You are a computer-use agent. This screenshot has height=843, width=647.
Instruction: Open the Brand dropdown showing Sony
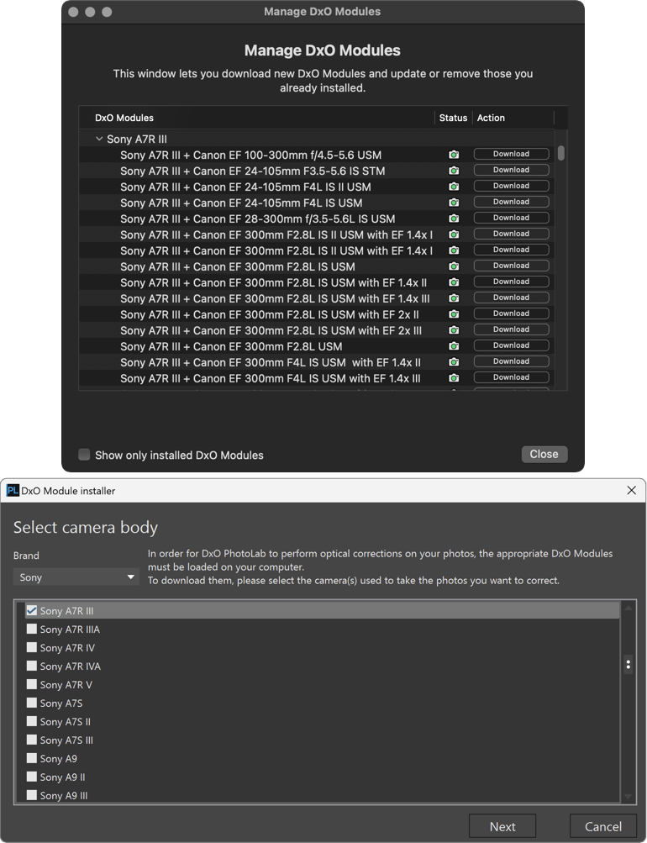76,577
